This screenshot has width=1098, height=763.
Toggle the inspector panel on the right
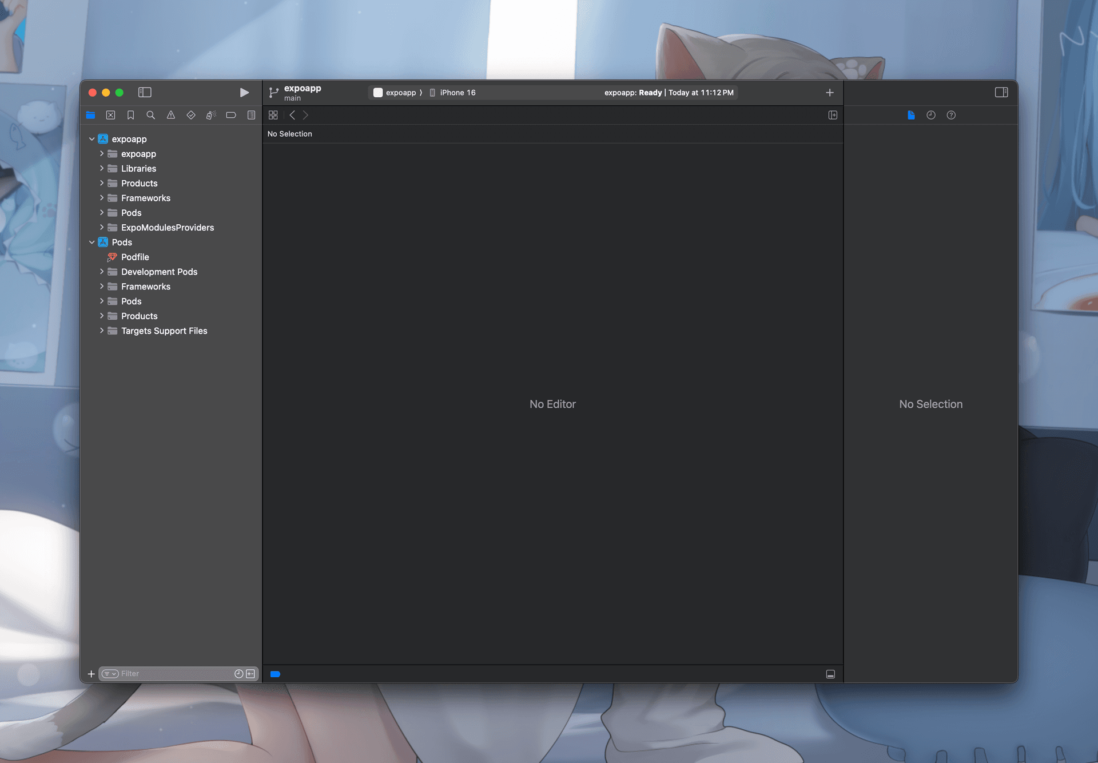pos(1001,92)
